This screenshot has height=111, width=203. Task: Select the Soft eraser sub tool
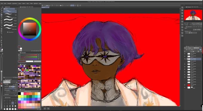pyautogui.click(x=10, y=14)
